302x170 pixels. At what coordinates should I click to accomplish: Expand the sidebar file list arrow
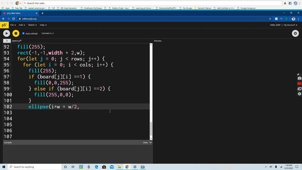(7, 41)
